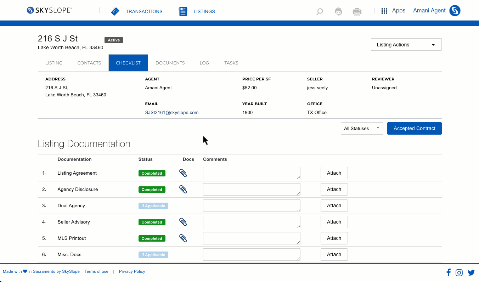Click the Accepted Contract button
Image resolution: width=479 pixels, height=282 pixels.
point(415,128)
